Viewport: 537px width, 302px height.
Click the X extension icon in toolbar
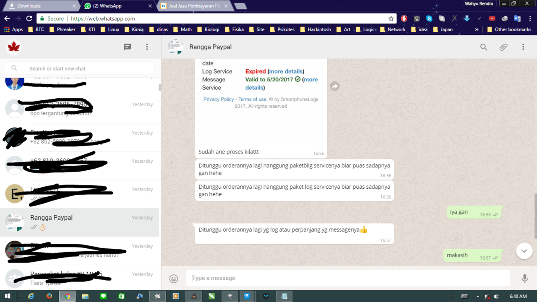(454, 18)
